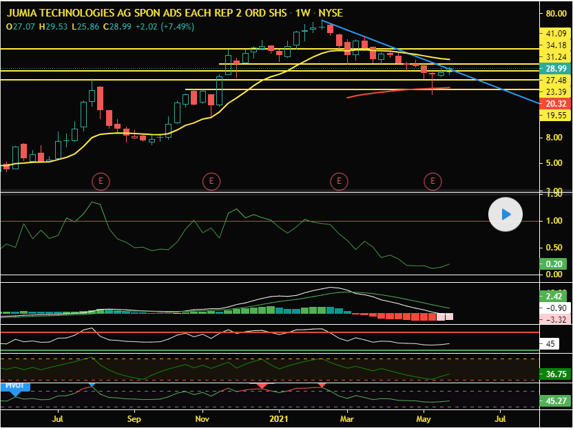Click the high value H29.53

coord(53,27)
